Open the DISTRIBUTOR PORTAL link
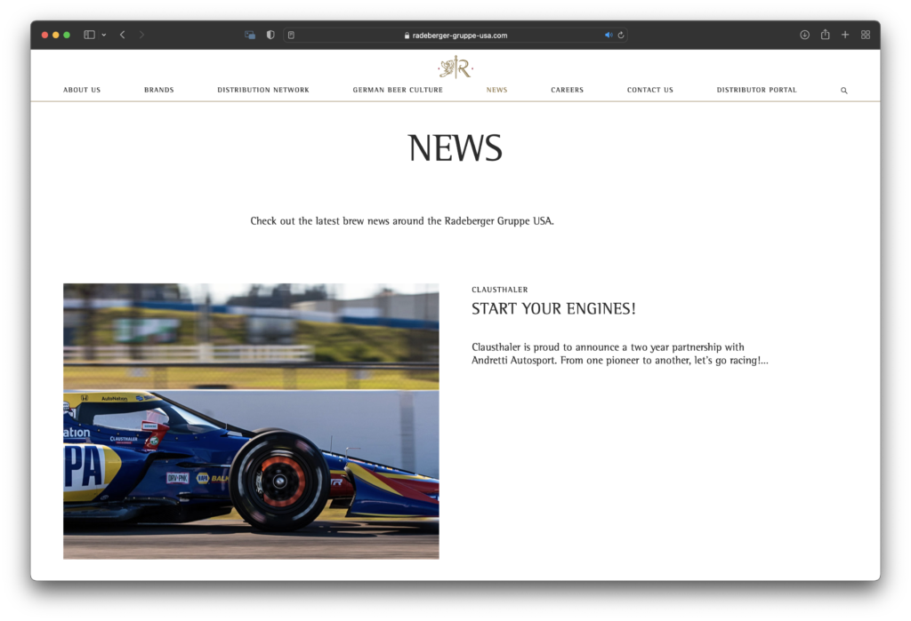Image resolution: width=911 pixels, height=621 pixels. point(756,90)
